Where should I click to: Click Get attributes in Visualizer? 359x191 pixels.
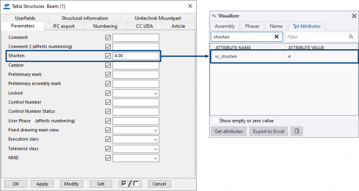229,131
